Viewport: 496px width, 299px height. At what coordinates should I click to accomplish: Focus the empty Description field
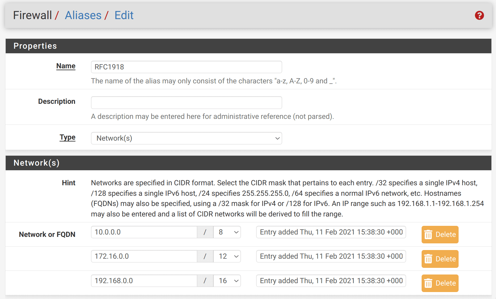click(x=186, y=102)
